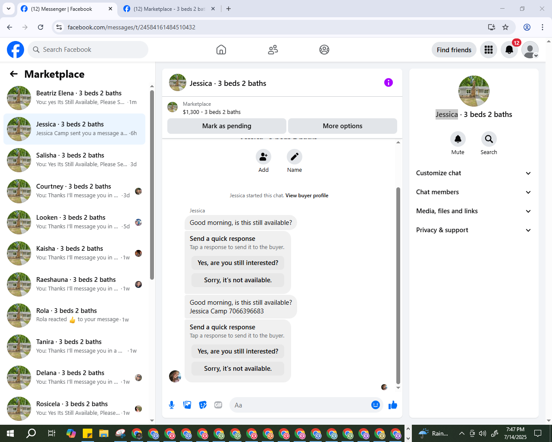
Task: Open the Facebook home logo
Action: click(16, 50)
